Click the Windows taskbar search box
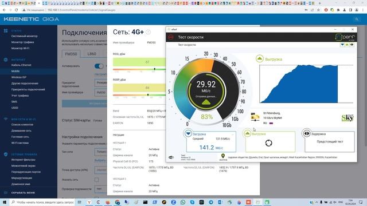The width and height of the screenshot is (367, 206). (42, 202)
